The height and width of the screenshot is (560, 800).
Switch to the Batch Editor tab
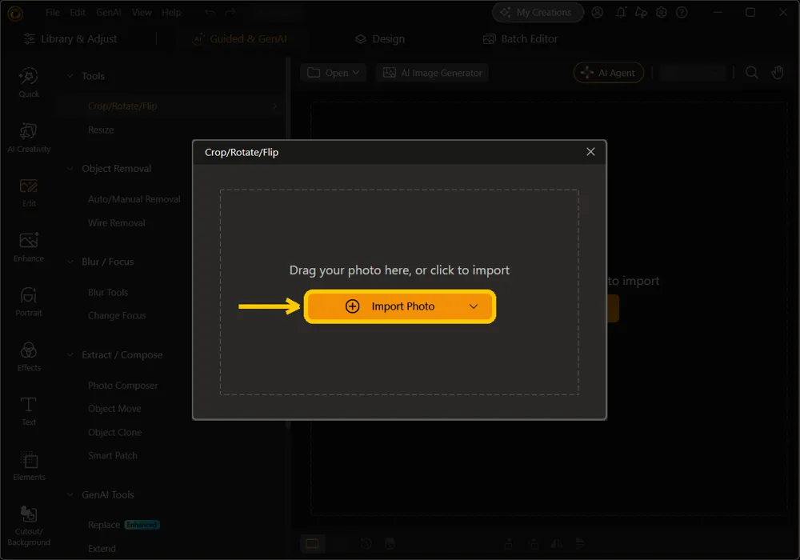(521, 38)
